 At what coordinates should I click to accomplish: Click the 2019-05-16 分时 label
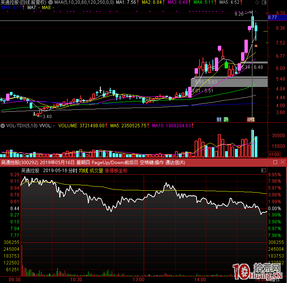coord(60,171)
